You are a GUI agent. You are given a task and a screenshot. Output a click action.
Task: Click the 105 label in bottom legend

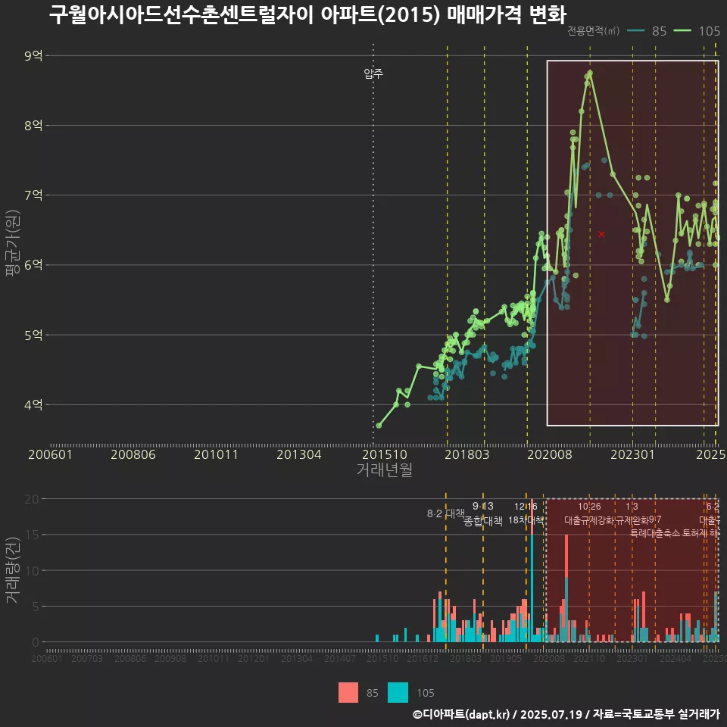point(426,693)
